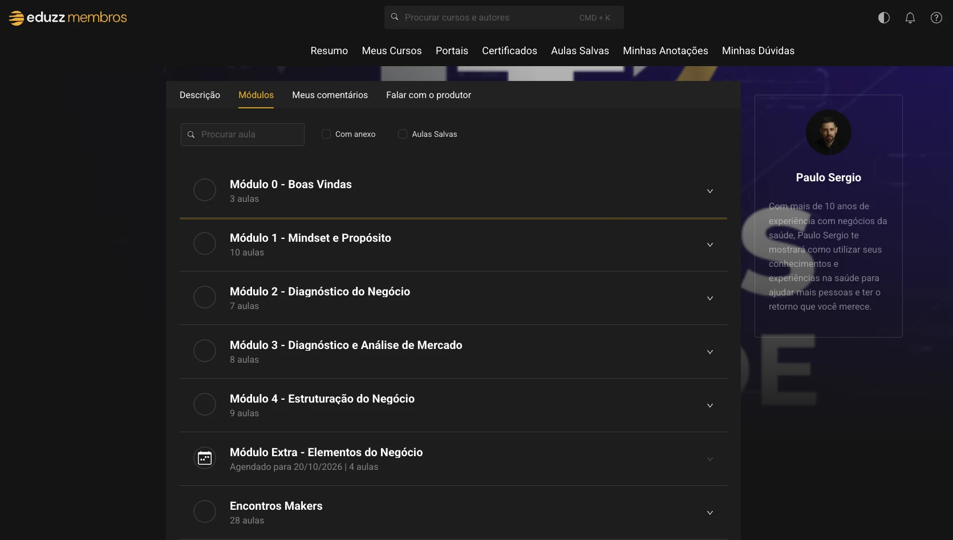Screen dimensions: 953x540
Task: Click progress circle of Módulo 4 - Estruturação do Negócio
Action: (x=205, y=404)
